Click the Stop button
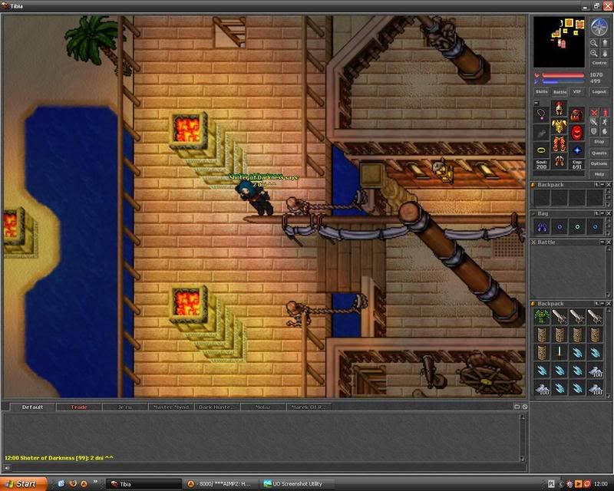This screenshot has height=491, width=614. point(599,141)
